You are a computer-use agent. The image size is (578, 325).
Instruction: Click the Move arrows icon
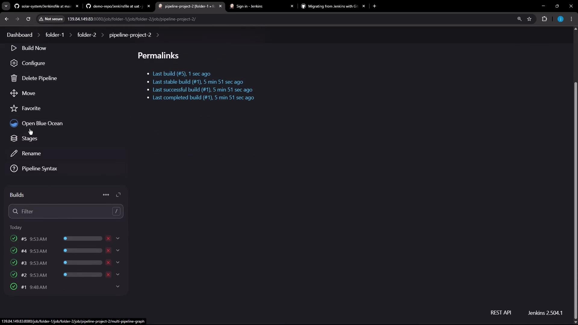click(14, 93)
